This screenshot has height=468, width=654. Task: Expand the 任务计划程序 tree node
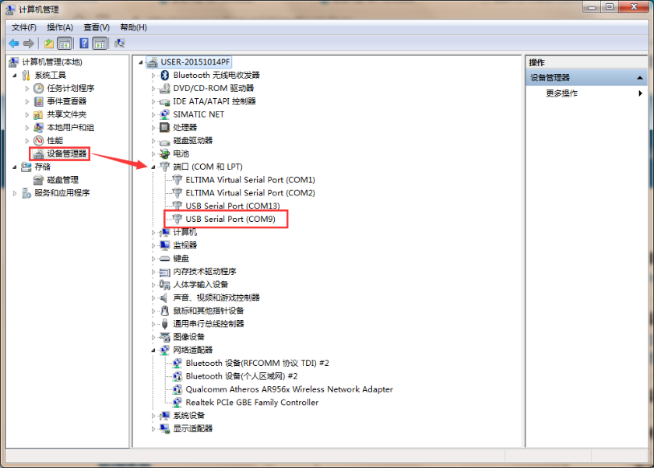27,89
